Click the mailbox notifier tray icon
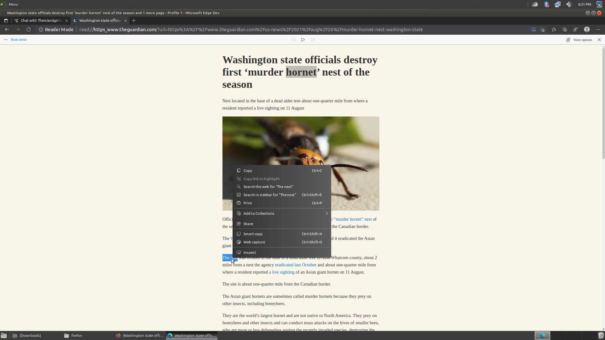 click(535, 4)
